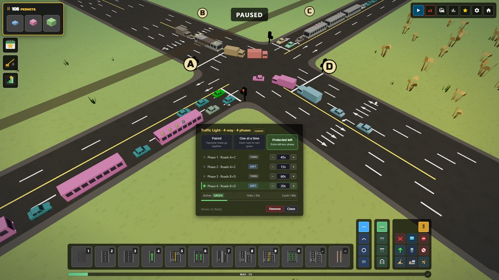Decrease Phase 2 duration with minus
Viewport: 499px width, 280px height.
273,167
